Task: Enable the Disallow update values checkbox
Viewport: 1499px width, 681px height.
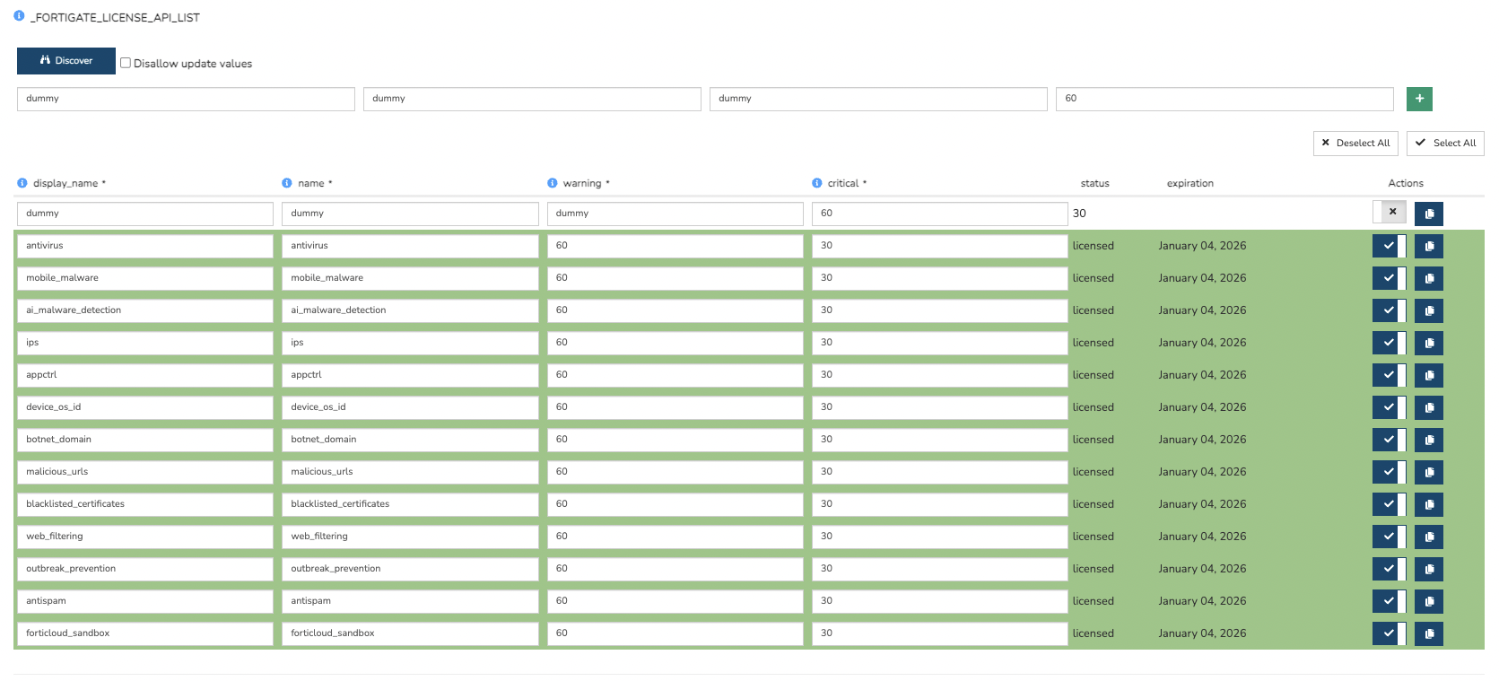Action: pos(126,63)
